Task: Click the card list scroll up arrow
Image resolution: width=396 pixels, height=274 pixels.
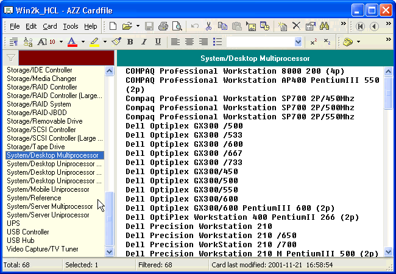Action: (x=109, y=71)
